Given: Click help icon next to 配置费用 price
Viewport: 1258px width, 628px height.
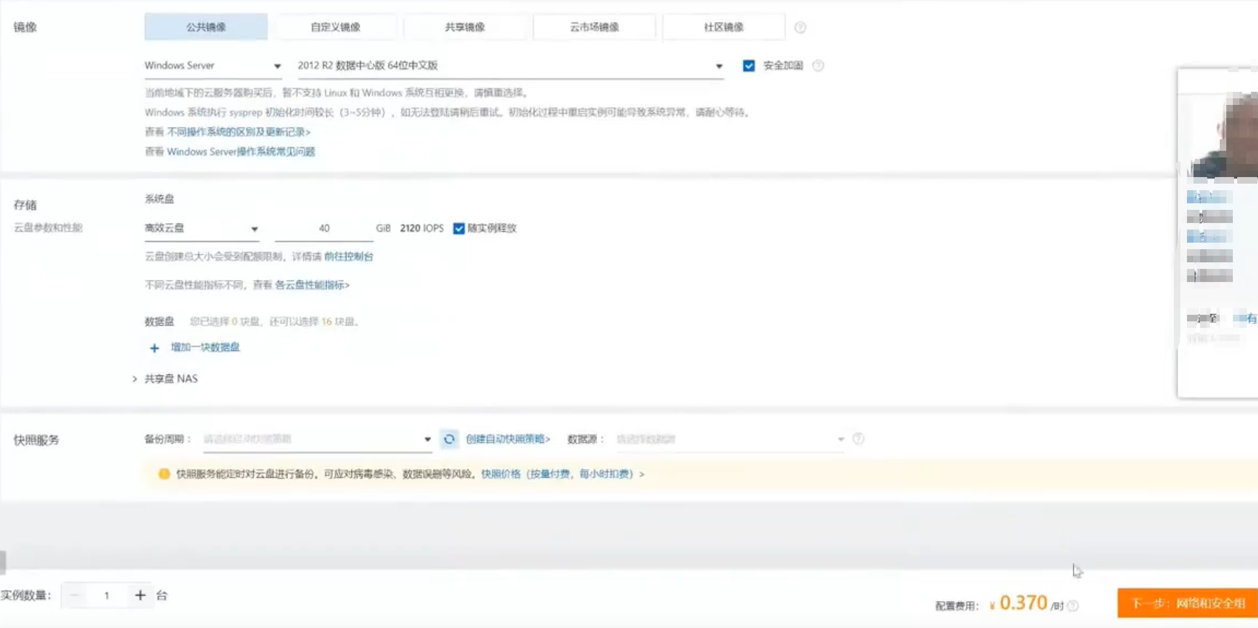Looking at the screenshot, I should click(x=1073, y=606).
